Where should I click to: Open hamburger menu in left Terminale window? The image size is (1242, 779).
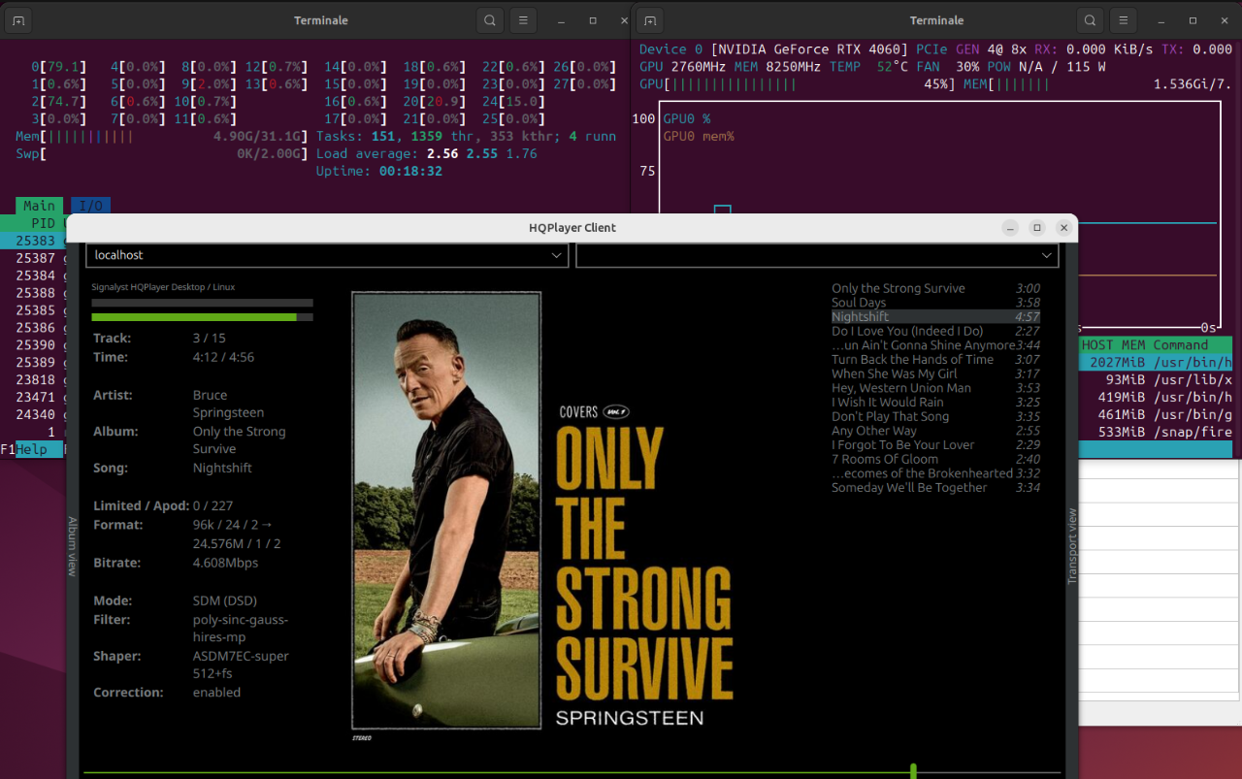(x=523, y=19)
